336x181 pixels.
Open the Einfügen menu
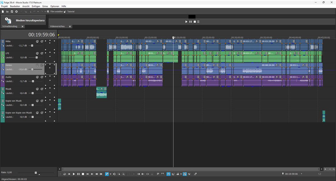(x=36, y=6)
